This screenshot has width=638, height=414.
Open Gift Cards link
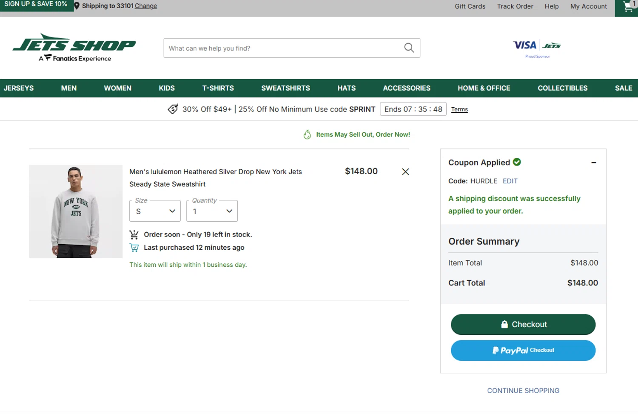(470, 6)
